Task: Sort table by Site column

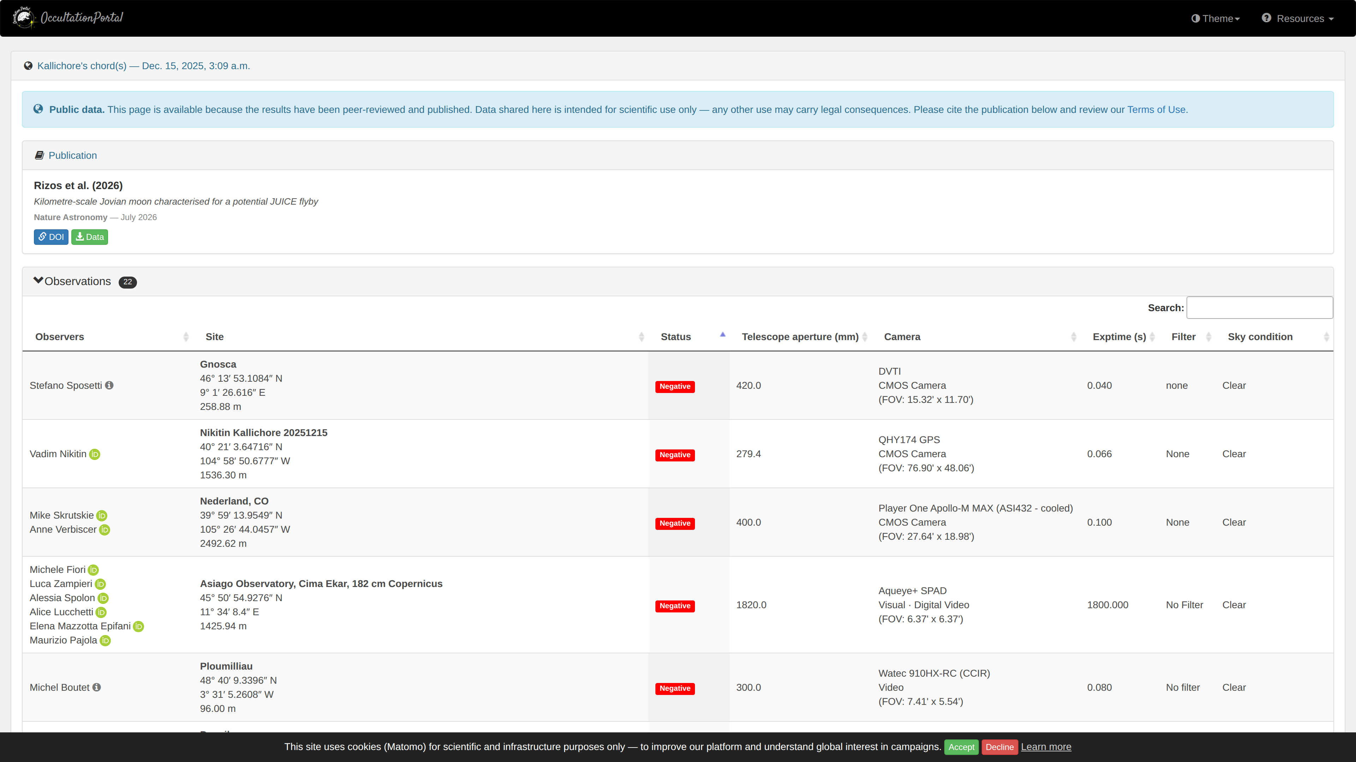Action: 421,337
